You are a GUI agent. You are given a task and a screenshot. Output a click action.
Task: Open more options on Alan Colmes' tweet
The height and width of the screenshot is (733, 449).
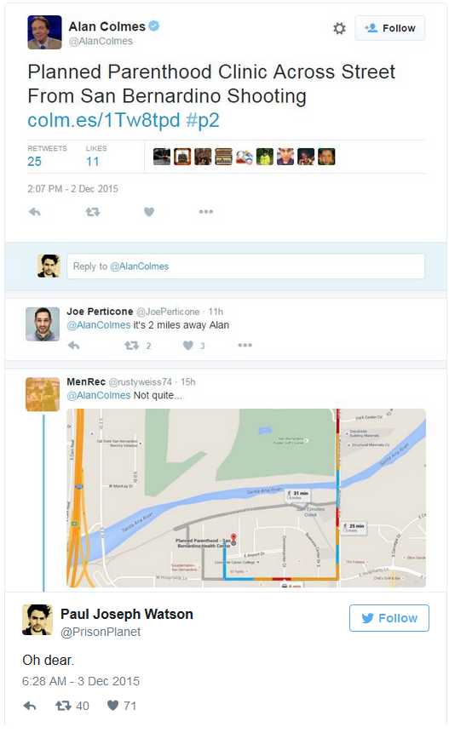206,212
